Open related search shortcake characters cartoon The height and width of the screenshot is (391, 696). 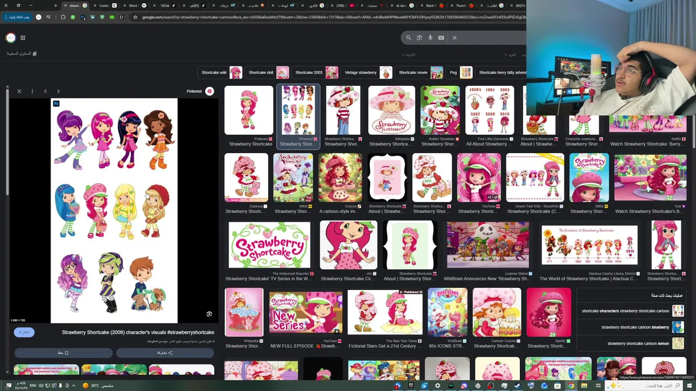(632, 311)
